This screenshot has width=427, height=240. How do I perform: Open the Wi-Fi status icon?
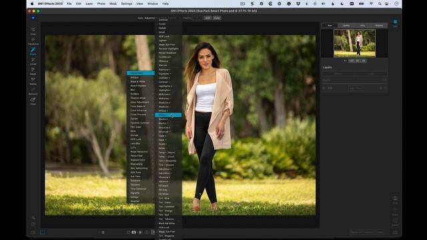click(x=371, y=4)
